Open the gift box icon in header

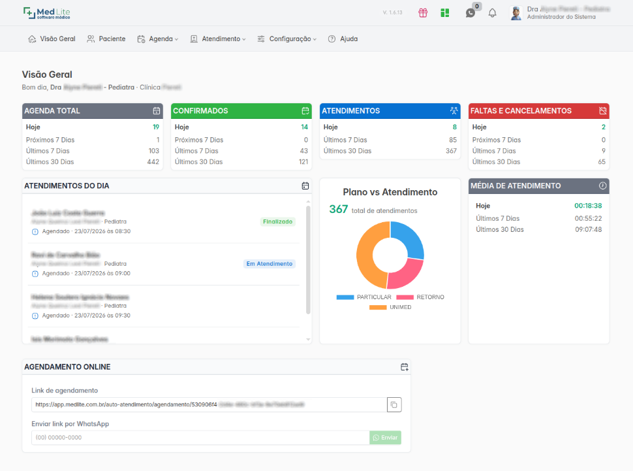(423, 13)
